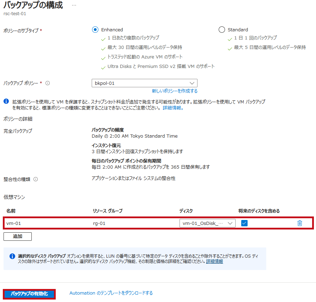Show info tooltip next to 整合性の種類

tap(36, 179)
